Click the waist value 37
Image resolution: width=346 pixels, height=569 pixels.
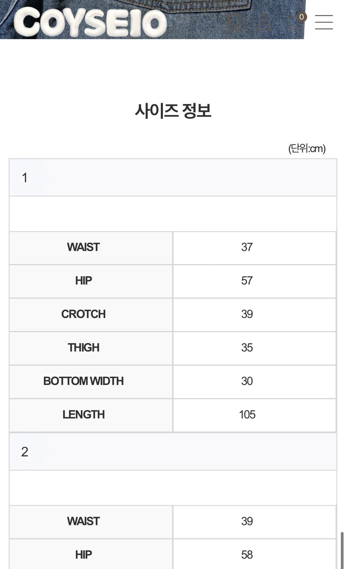[x=247, y=247]
